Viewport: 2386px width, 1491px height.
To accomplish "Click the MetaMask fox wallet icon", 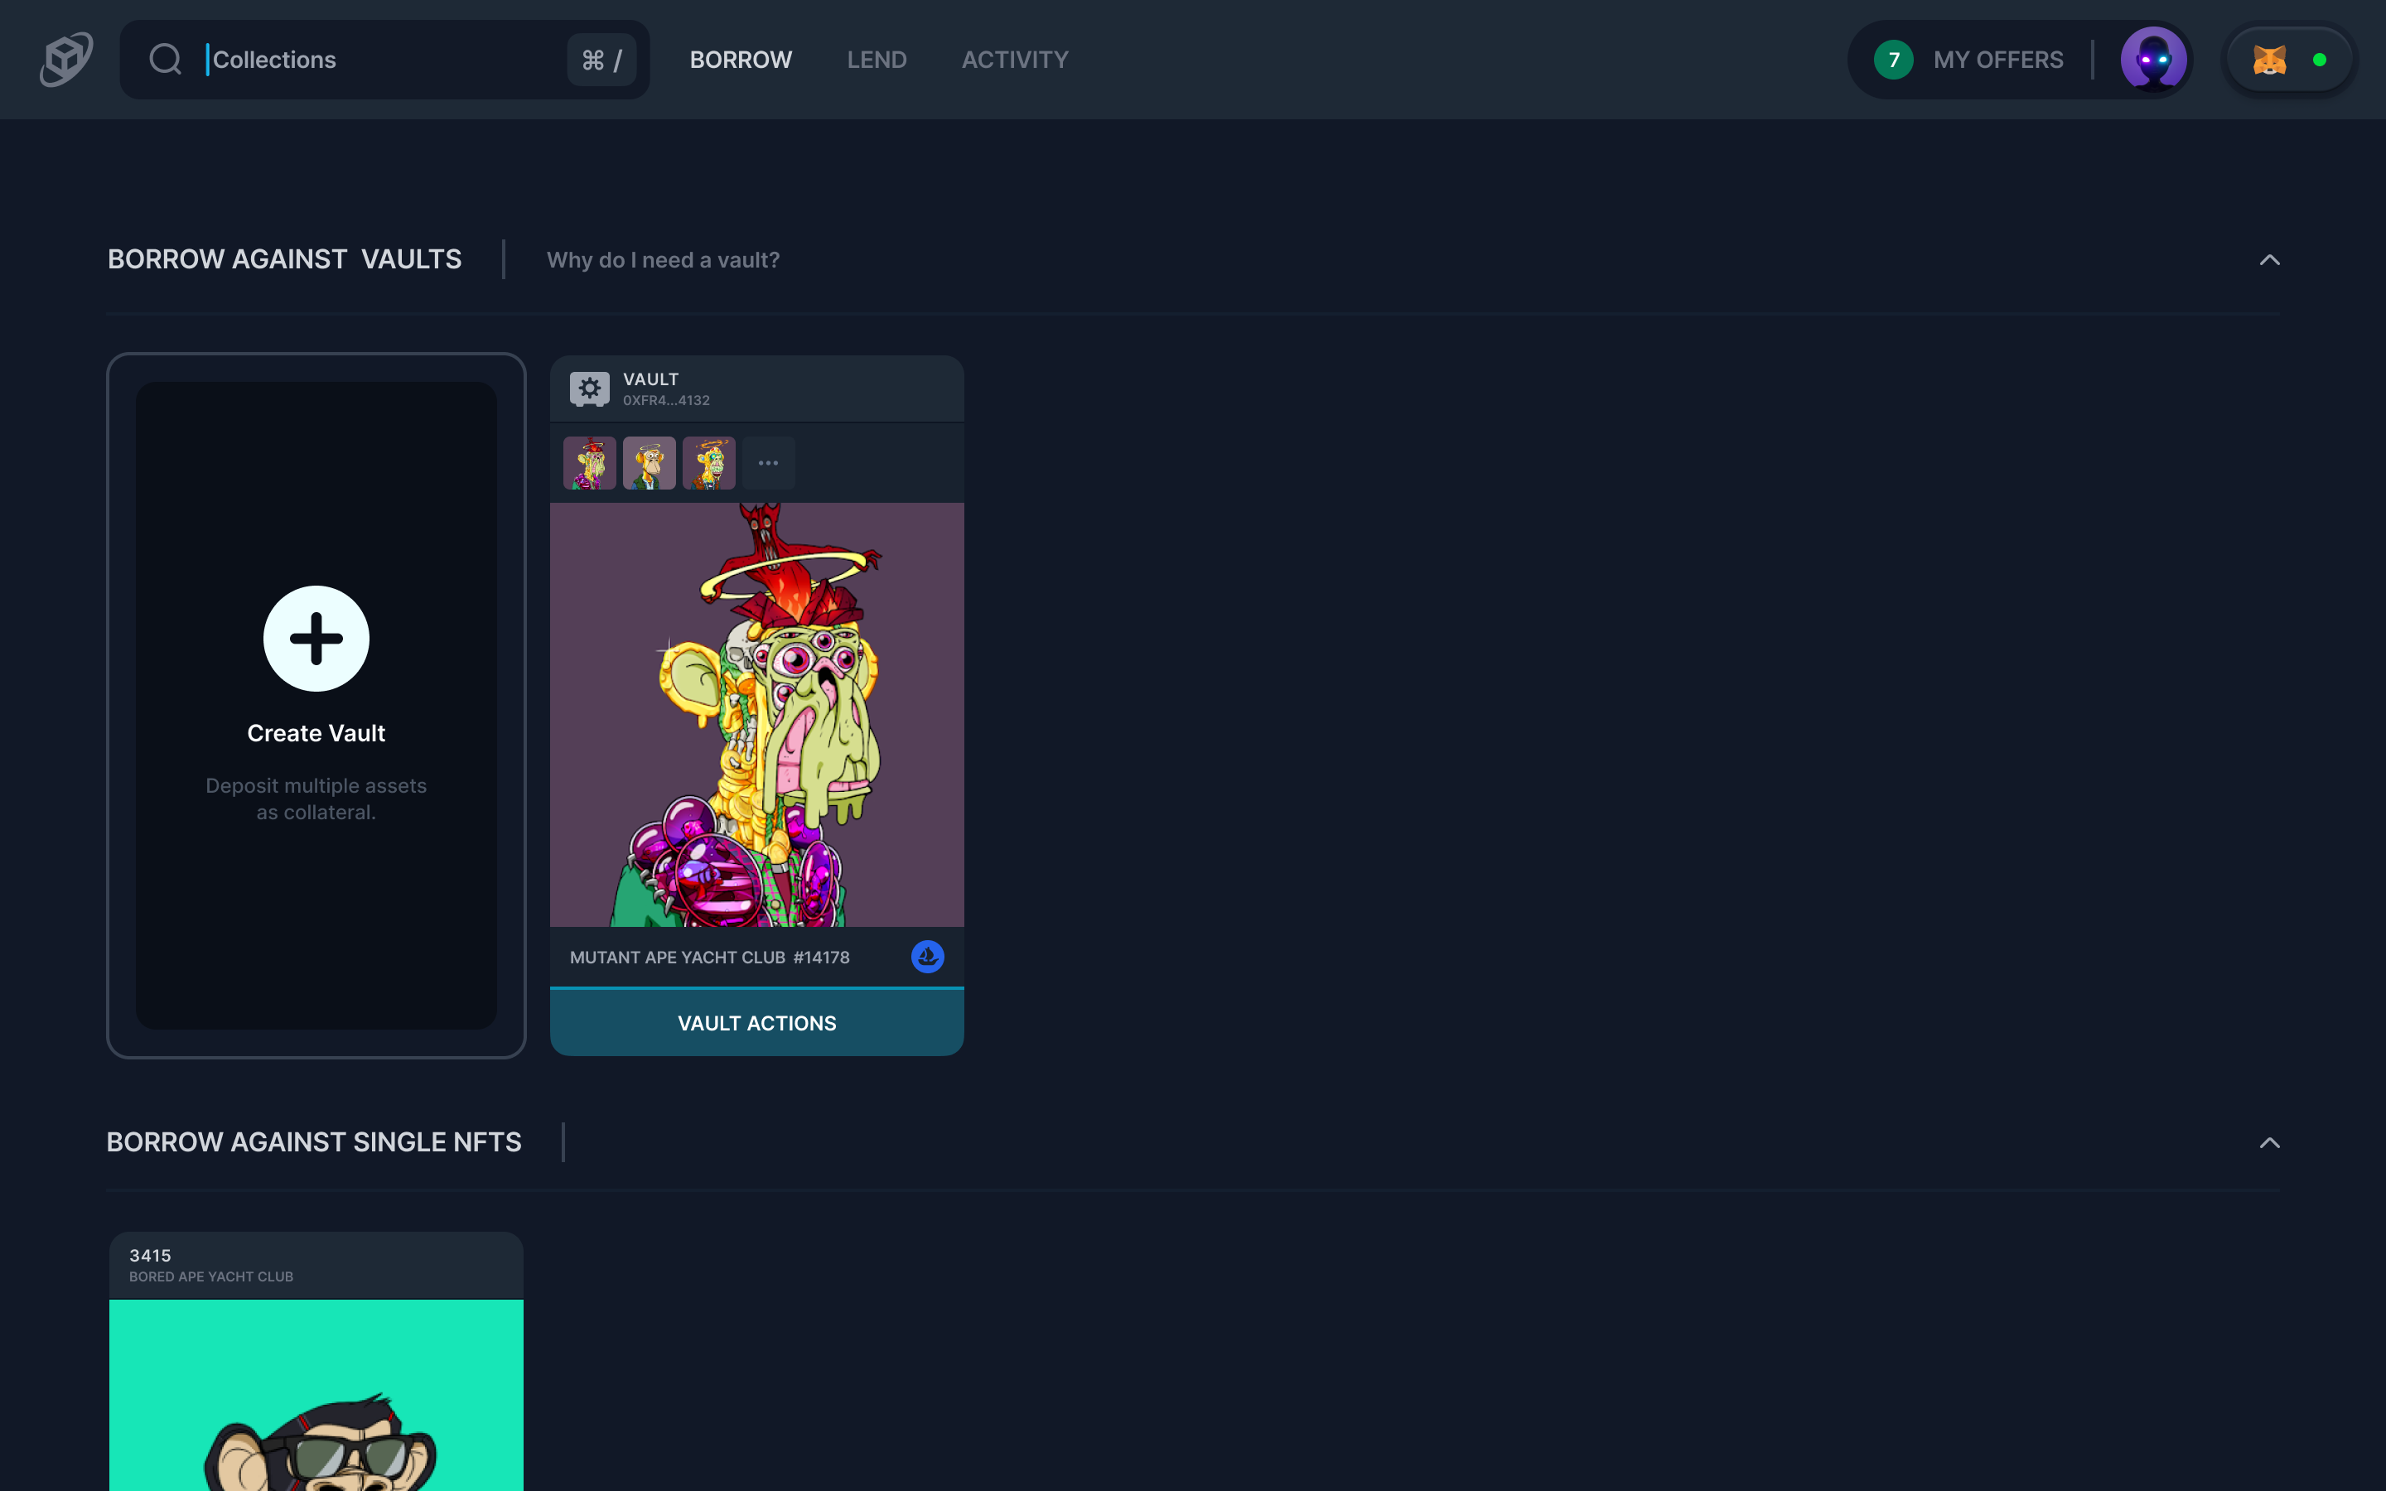I will [x=2270, y=60].
